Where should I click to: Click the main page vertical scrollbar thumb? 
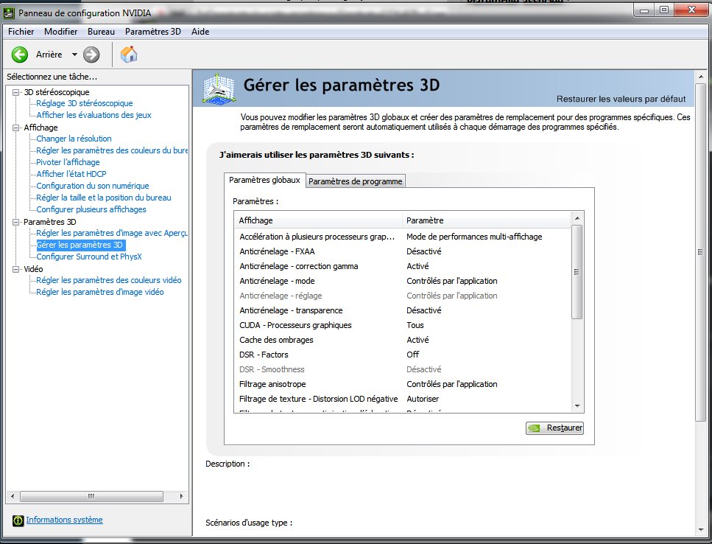point(701,252)
